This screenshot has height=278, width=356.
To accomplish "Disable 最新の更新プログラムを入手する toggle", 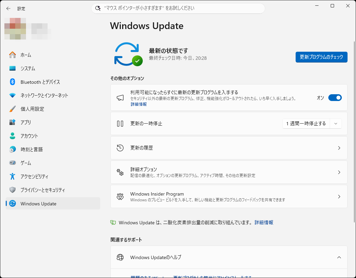I will tap(335, 98).
